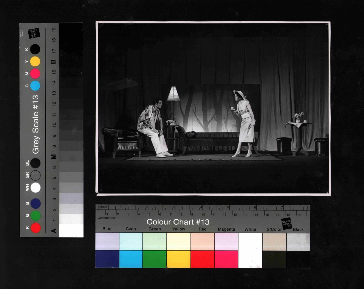364x289 pixels.
Task: Click the red circle labeled R
Action: (x=36, y=228)
